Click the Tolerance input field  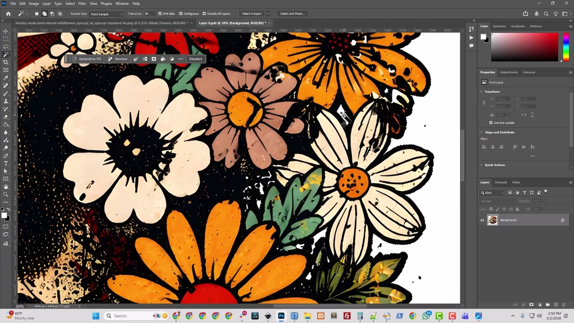click(149, 14)
